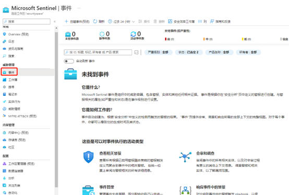Image resolution: width=289 pixels, height=195 pixels.
Task: Click the sidebar menu 搜索 input field
Action: 27,21
